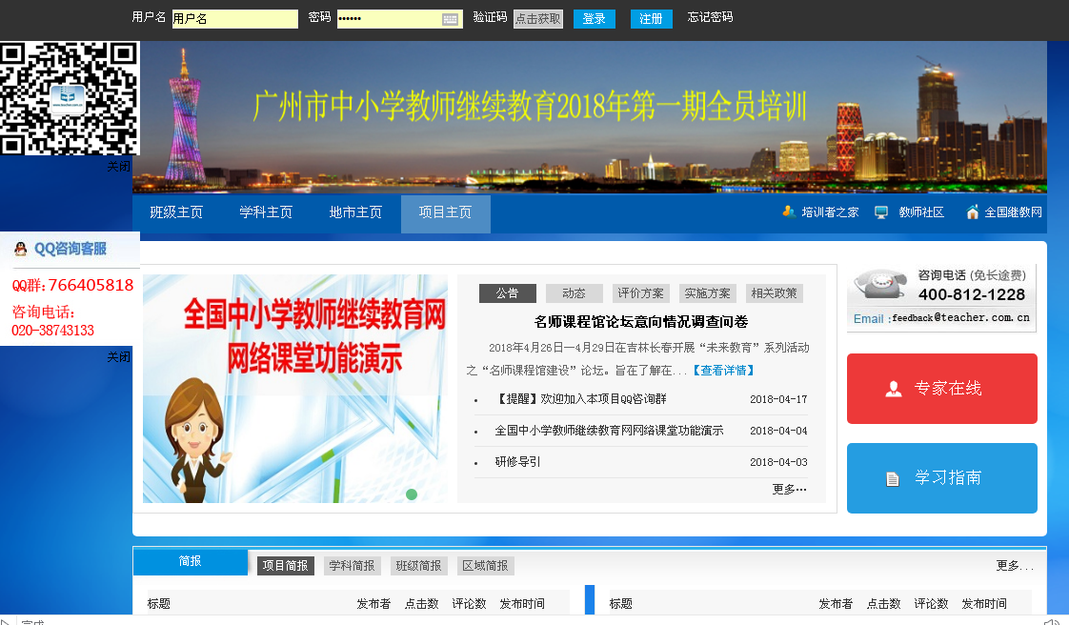Click the QQ penguin customer service icon

pos(20,250)
